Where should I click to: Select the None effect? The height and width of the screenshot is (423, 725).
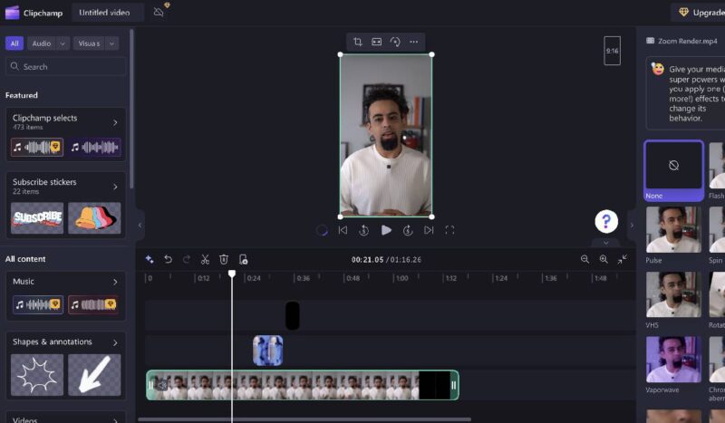pos(673,170)
